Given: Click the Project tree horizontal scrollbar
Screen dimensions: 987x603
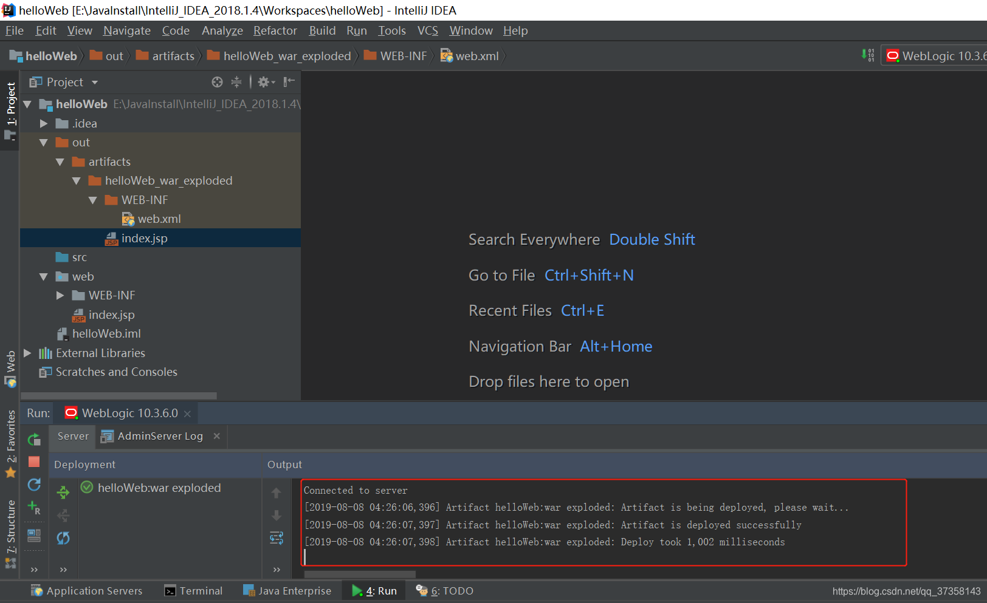Looking at the screenshot, I should click(x=119, y=395).
